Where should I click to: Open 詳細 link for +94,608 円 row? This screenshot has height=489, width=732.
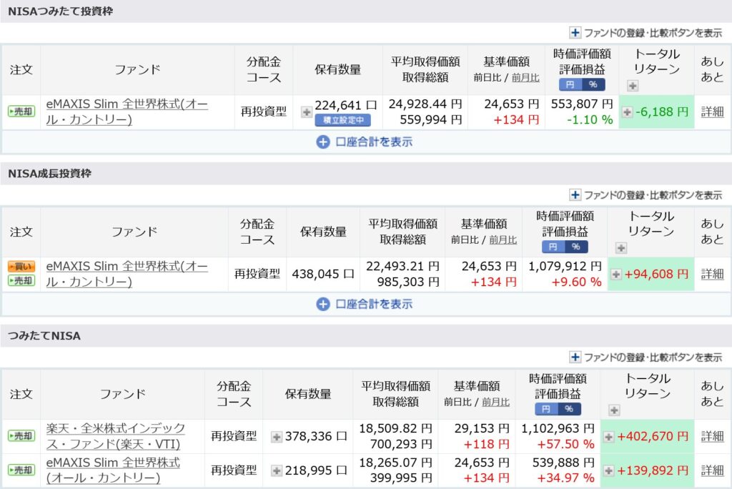pyautogui.click(x=713, y=274)
